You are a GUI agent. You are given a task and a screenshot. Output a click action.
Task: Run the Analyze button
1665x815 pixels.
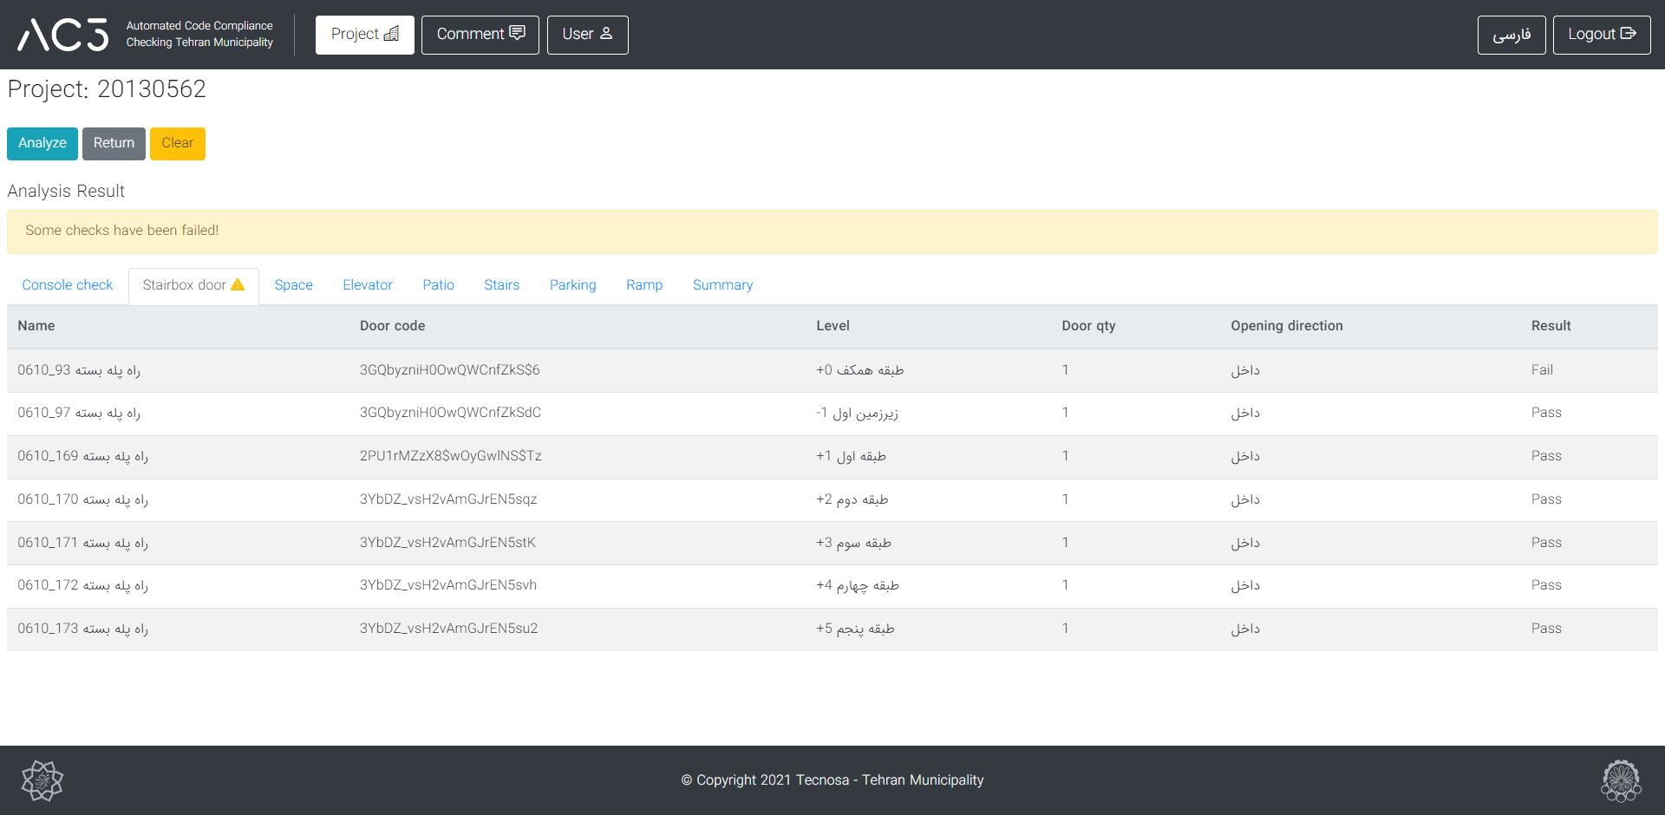(x=42, y=143)
